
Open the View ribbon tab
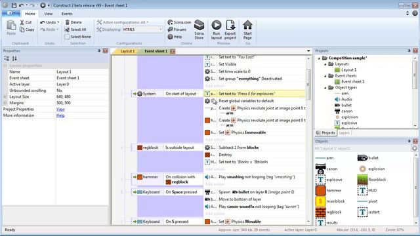click(48, 14)
